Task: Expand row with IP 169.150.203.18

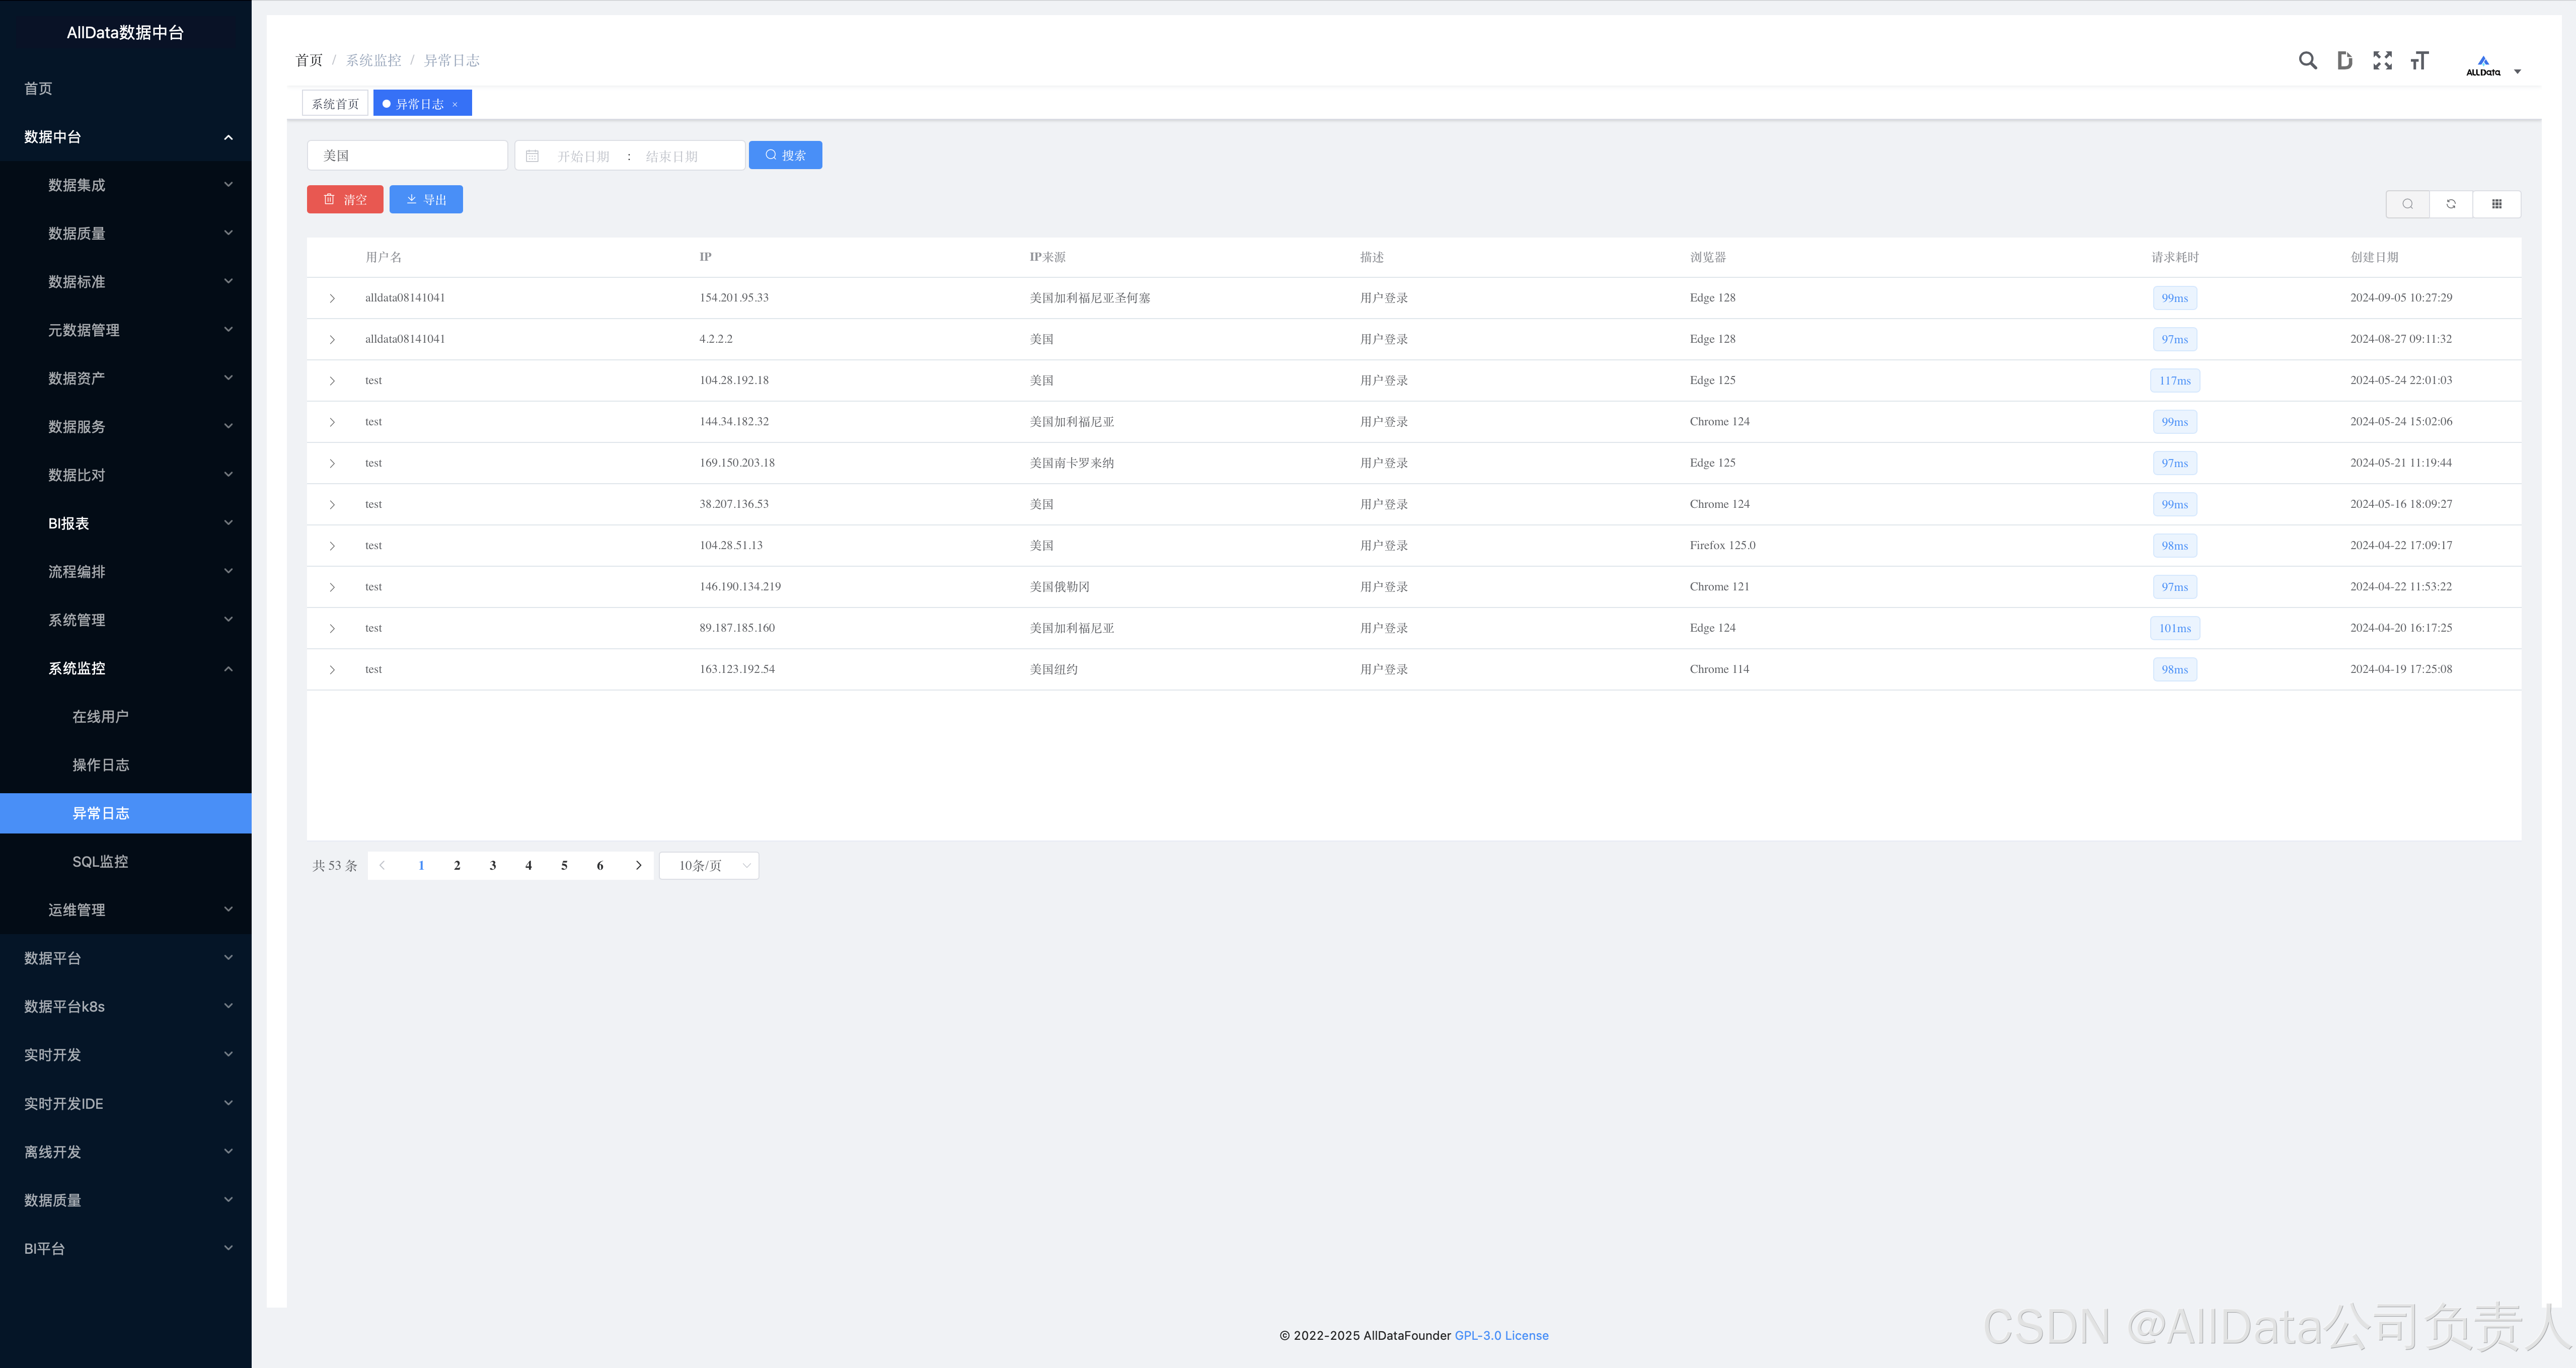Action: [x=332, y=463]
